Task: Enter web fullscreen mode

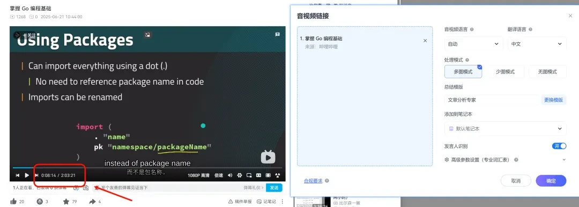Action: pos(269,175)
